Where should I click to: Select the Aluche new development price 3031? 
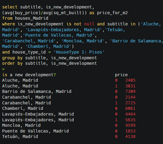[x=130, y=86]
